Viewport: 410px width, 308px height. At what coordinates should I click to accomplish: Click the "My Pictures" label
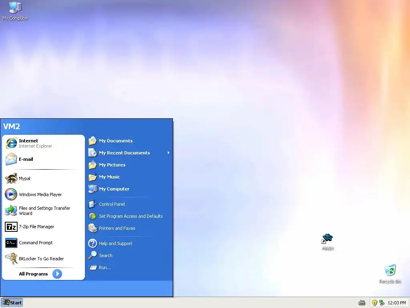click(112, 165)
